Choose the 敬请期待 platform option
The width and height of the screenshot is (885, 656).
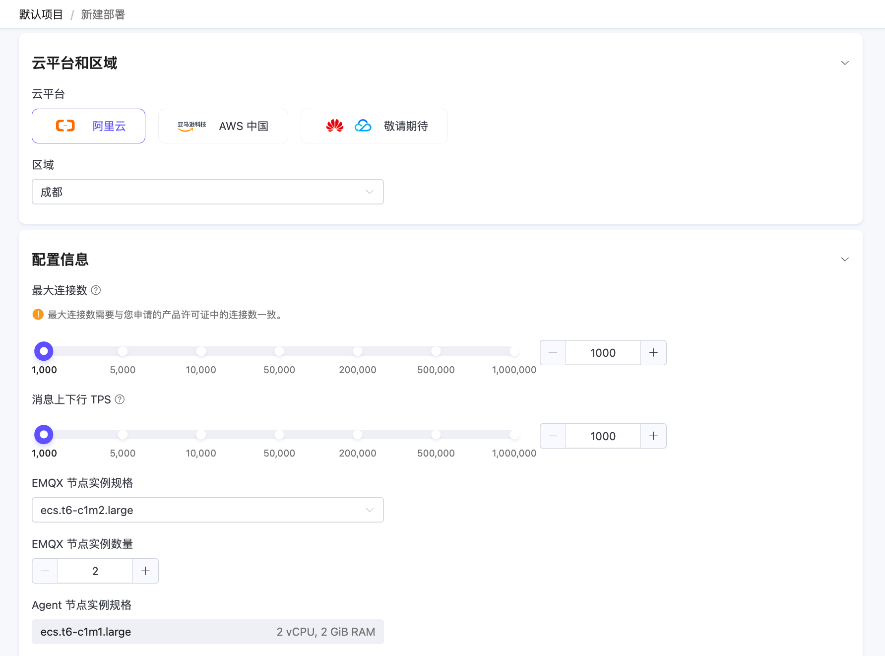point(374,126)
